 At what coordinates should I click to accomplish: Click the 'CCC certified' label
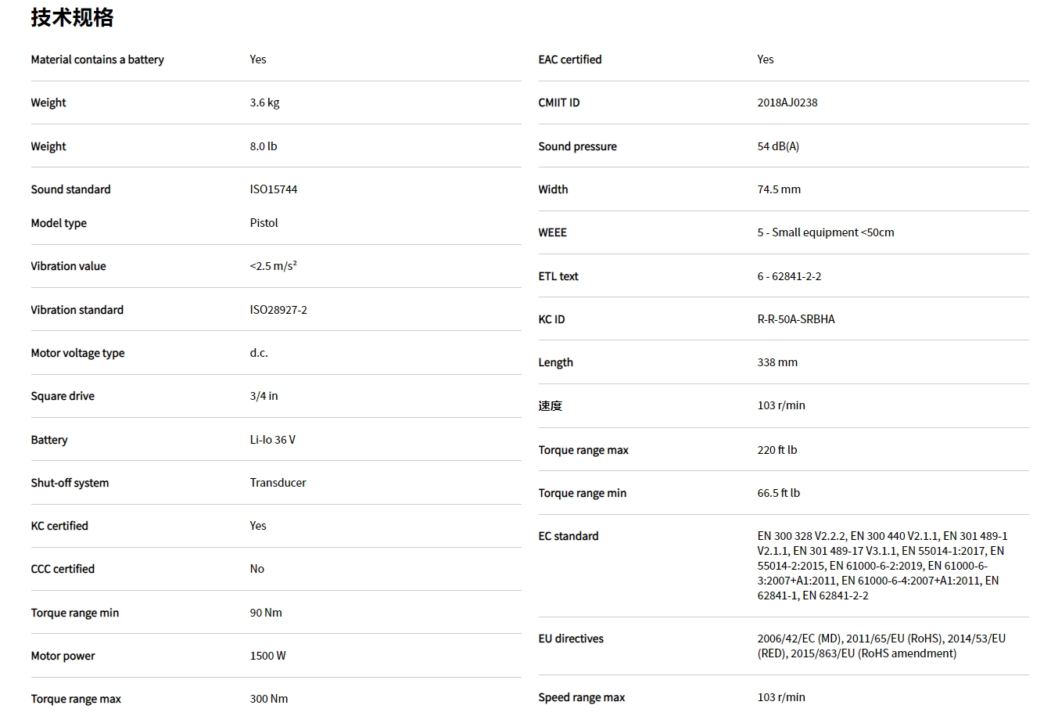[63, 569]
